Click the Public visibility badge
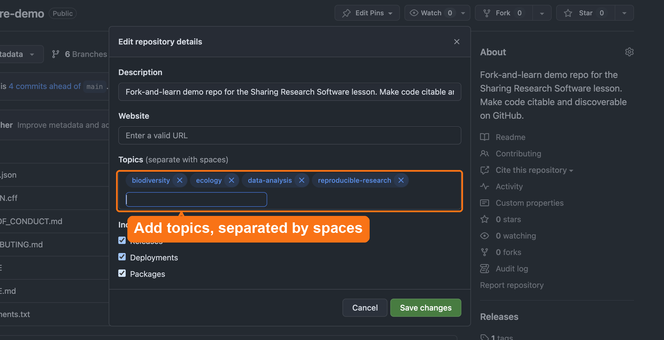The height and width of the screenshot is (340, 664). [63, 13]
